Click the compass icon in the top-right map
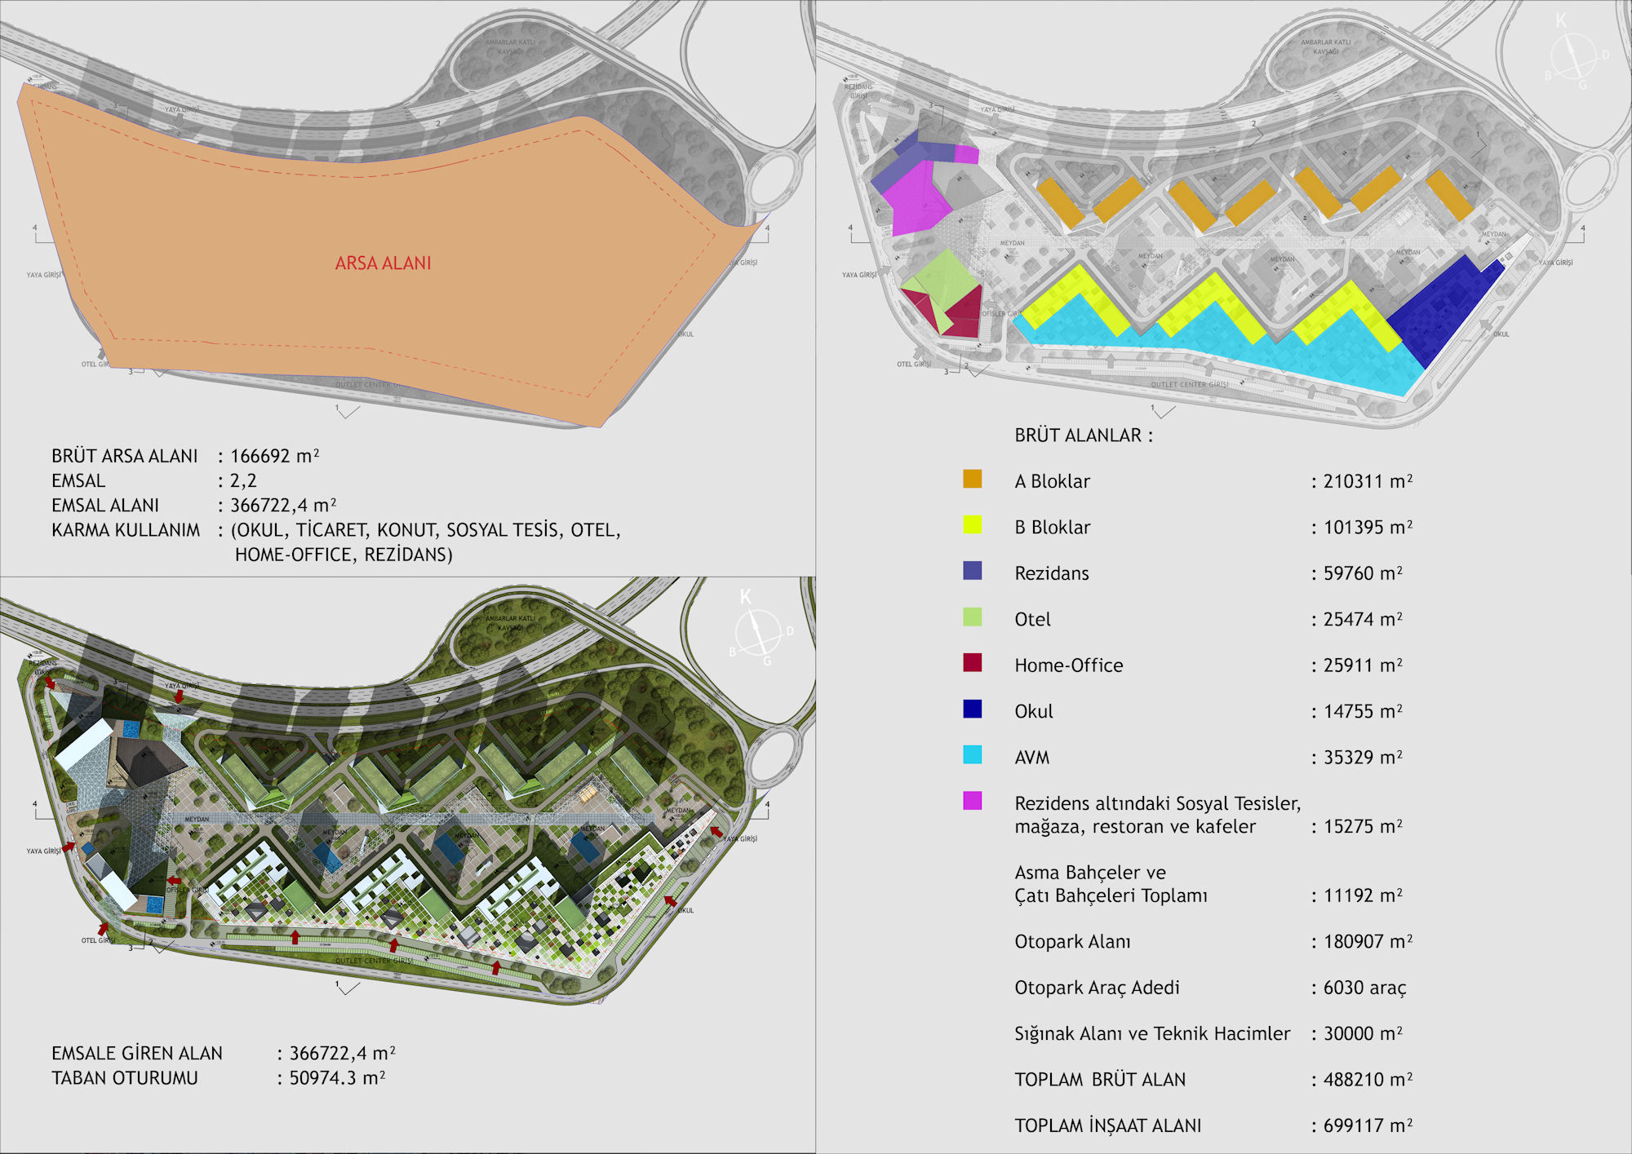The width and height of the screenshot is (1632, 1154). [1573, 57]
